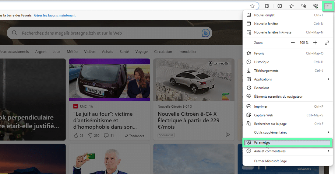Image resolution: width=335 pixels, height=174 pixels.
Task: Decrease zoom with the minus button
Action: click(x=293, y=43)
